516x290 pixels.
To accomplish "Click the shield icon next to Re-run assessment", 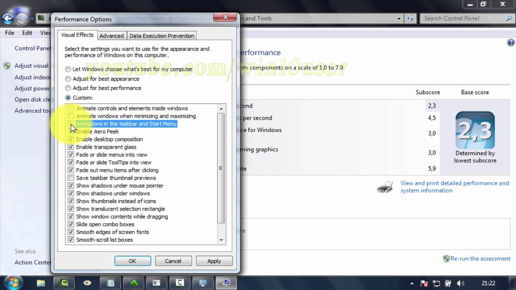I will pyautogui.click(x=446, y=259).
